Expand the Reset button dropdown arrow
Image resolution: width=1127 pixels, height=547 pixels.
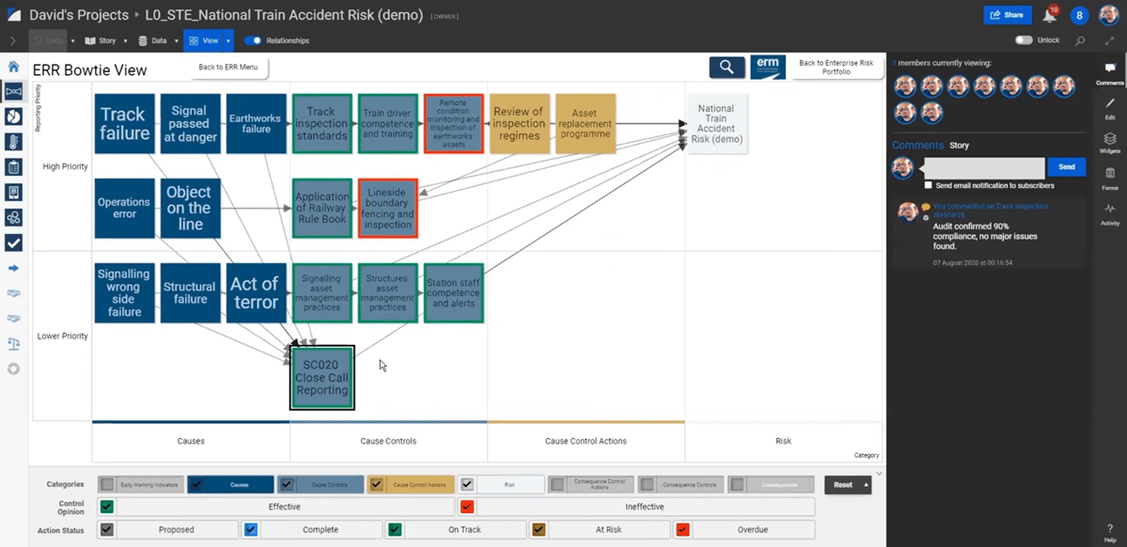864,484
